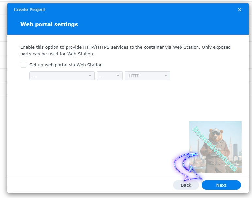Select the HTTP text in protocol box
The height and width of the screenshot is (198, 252).
click(134, 76)
